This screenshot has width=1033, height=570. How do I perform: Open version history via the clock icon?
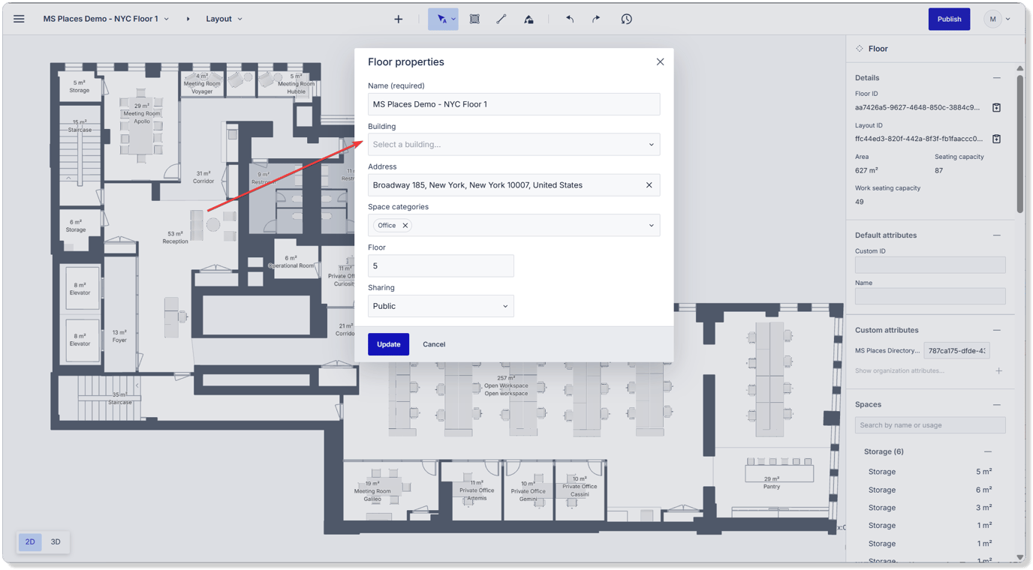(626, 19)
